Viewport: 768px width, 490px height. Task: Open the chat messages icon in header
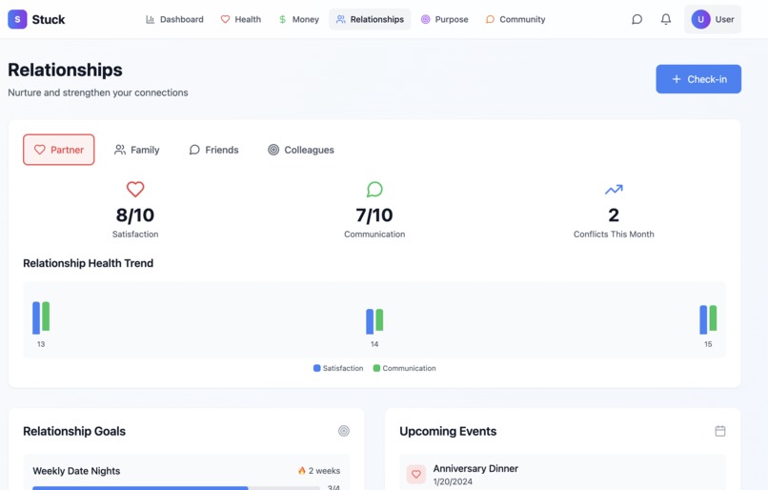[x=637, y=19]
